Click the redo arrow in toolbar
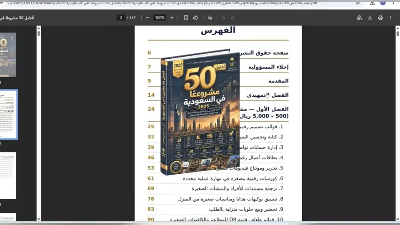400x225 pixels. pos(232,17)
